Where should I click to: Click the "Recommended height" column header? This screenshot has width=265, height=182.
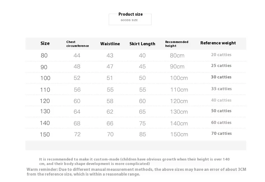click(x=177, y=44)
